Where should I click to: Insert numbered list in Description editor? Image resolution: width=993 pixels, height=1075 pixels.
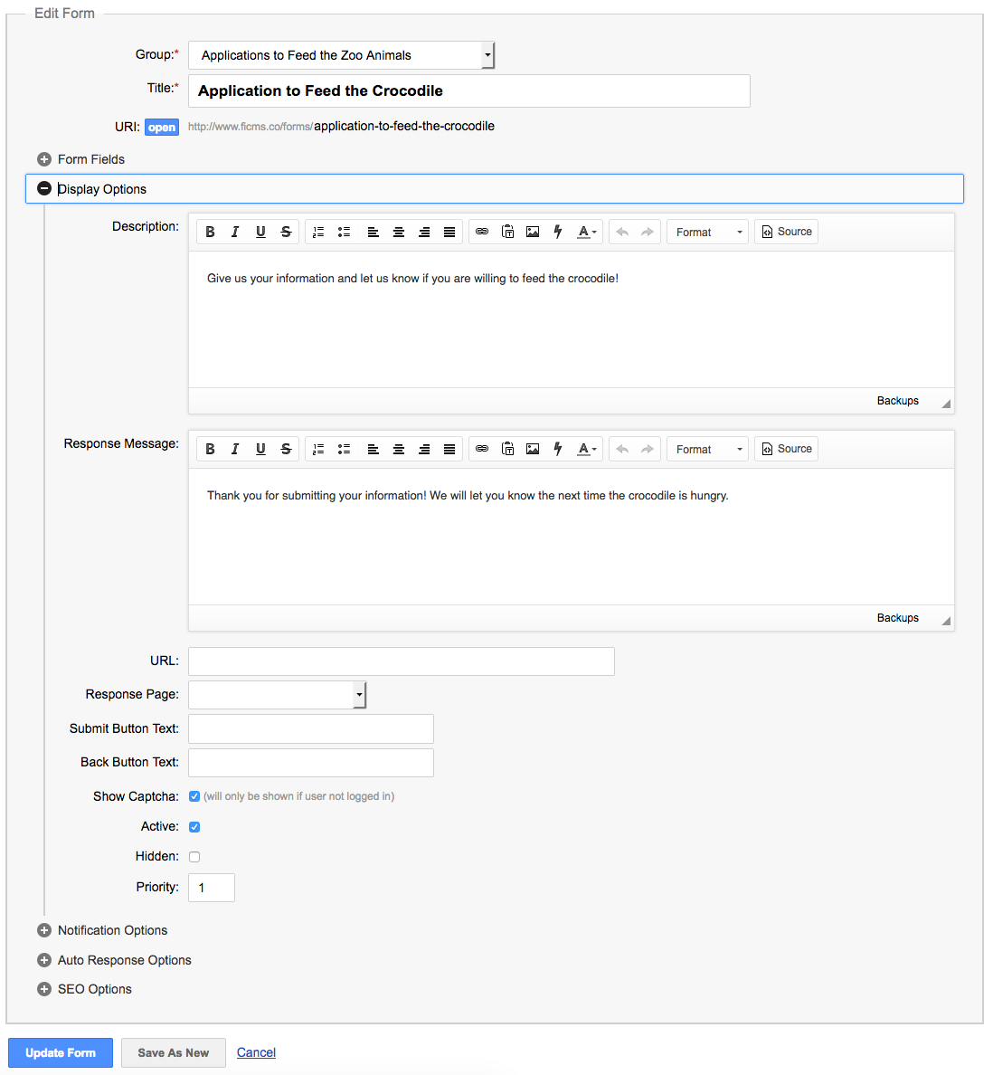tap(318, 232)
